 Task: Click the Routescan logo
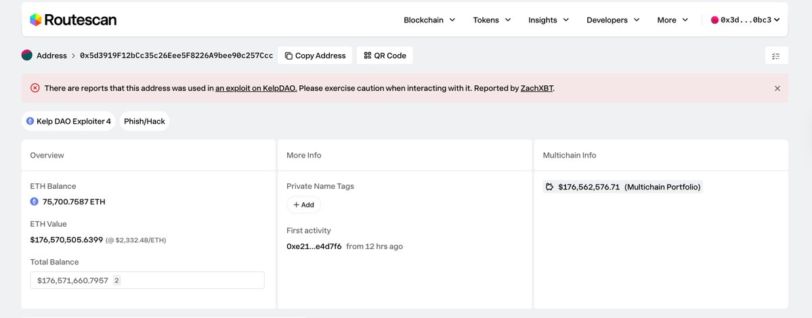coord(73,20)
